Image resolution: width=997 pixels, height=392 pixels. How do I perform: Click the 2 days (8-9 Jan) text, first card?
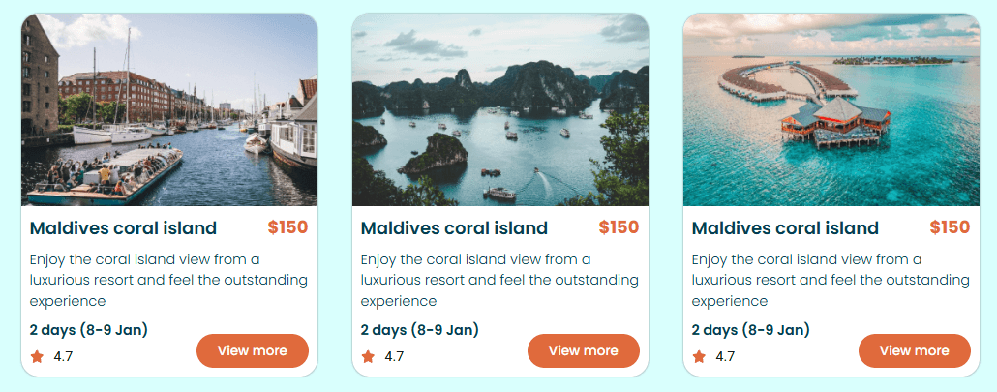coord(89,330)
